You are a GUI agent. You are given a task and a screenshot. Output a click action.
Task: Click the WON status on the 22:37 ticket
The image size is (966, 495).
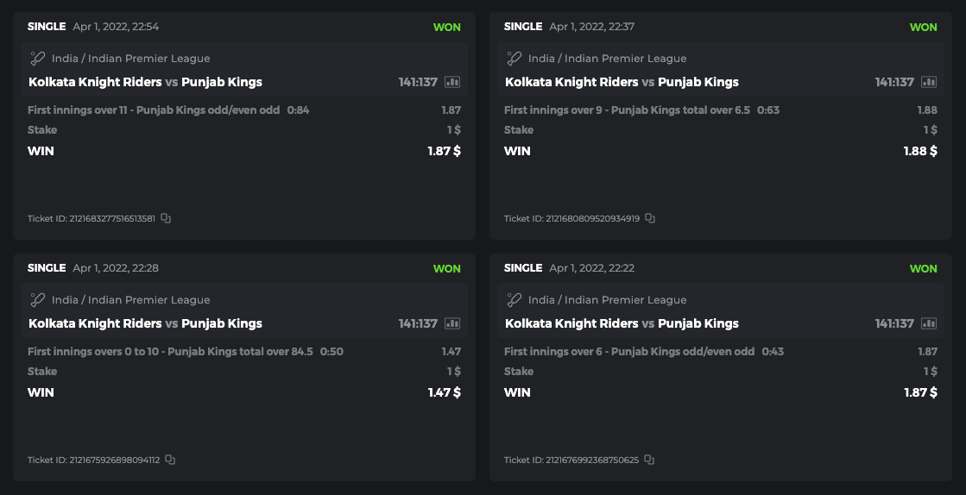[x=923, y=27]
